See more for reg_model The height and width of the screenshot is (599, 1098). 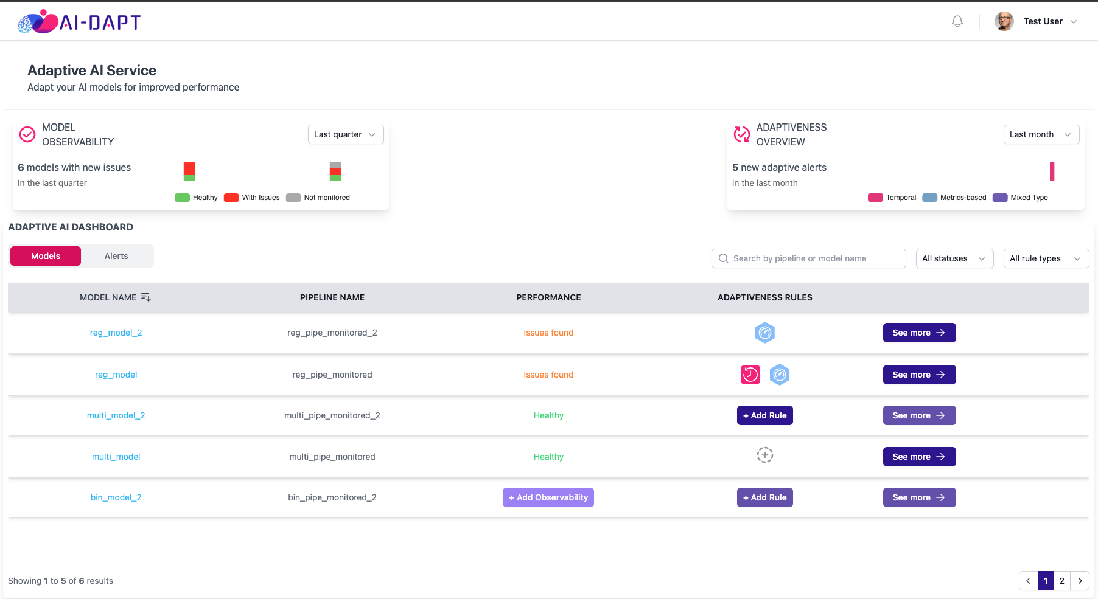(920, 375)
